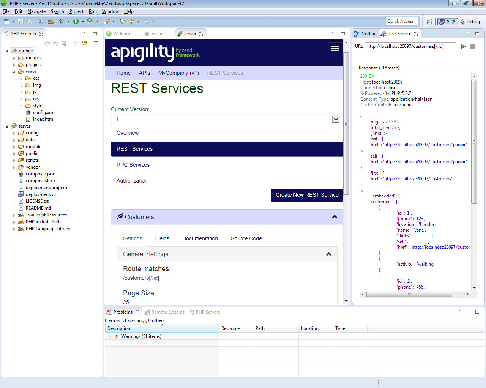Open the MyCompany (v1) breadcrumb link
The image size is (486, 388).
click(x=178, y=73)
